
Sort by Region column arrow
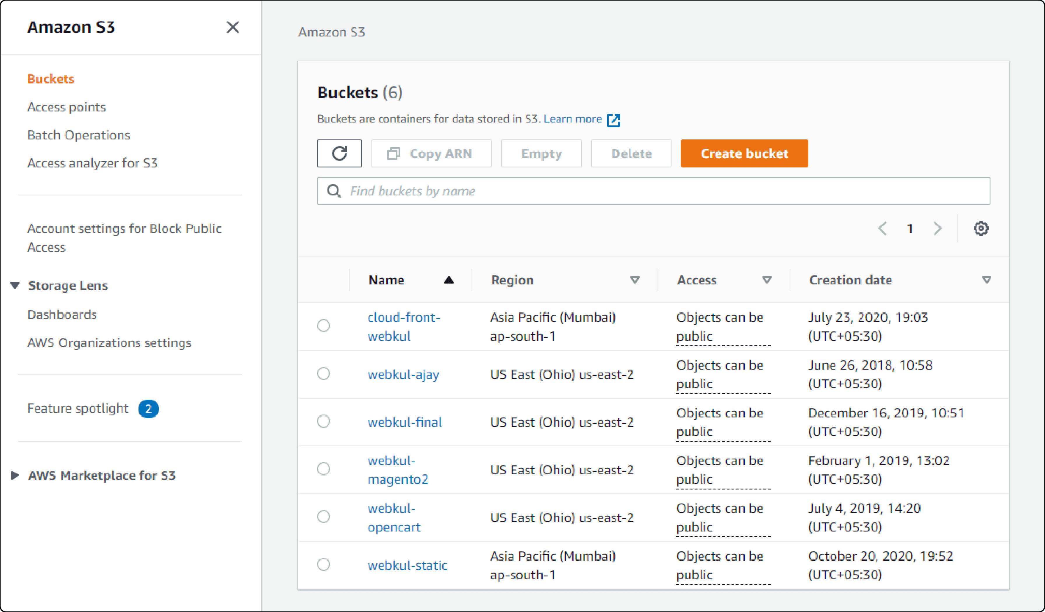point(634,280)
